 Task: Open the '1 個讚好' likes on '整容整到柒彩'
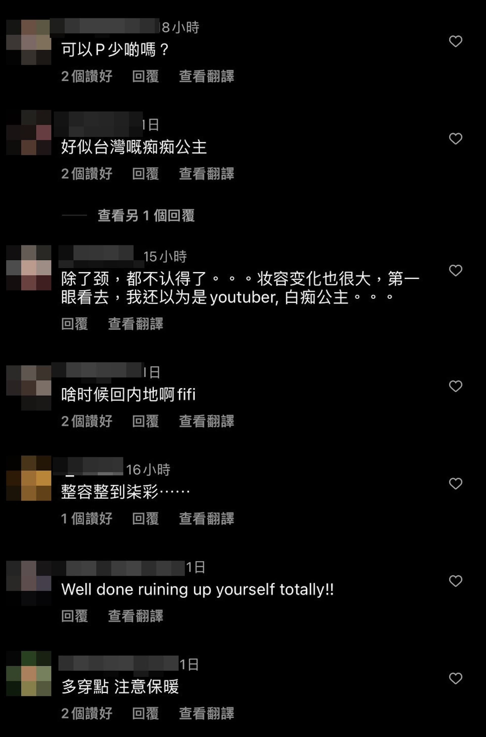(x=87, y=519)
